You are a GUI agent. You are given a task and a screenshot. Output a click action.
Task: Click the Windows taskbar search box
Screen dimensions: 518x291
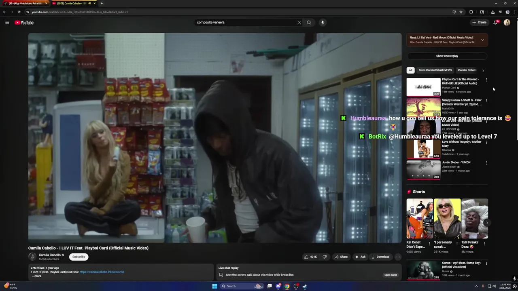[x=242, y=286]
